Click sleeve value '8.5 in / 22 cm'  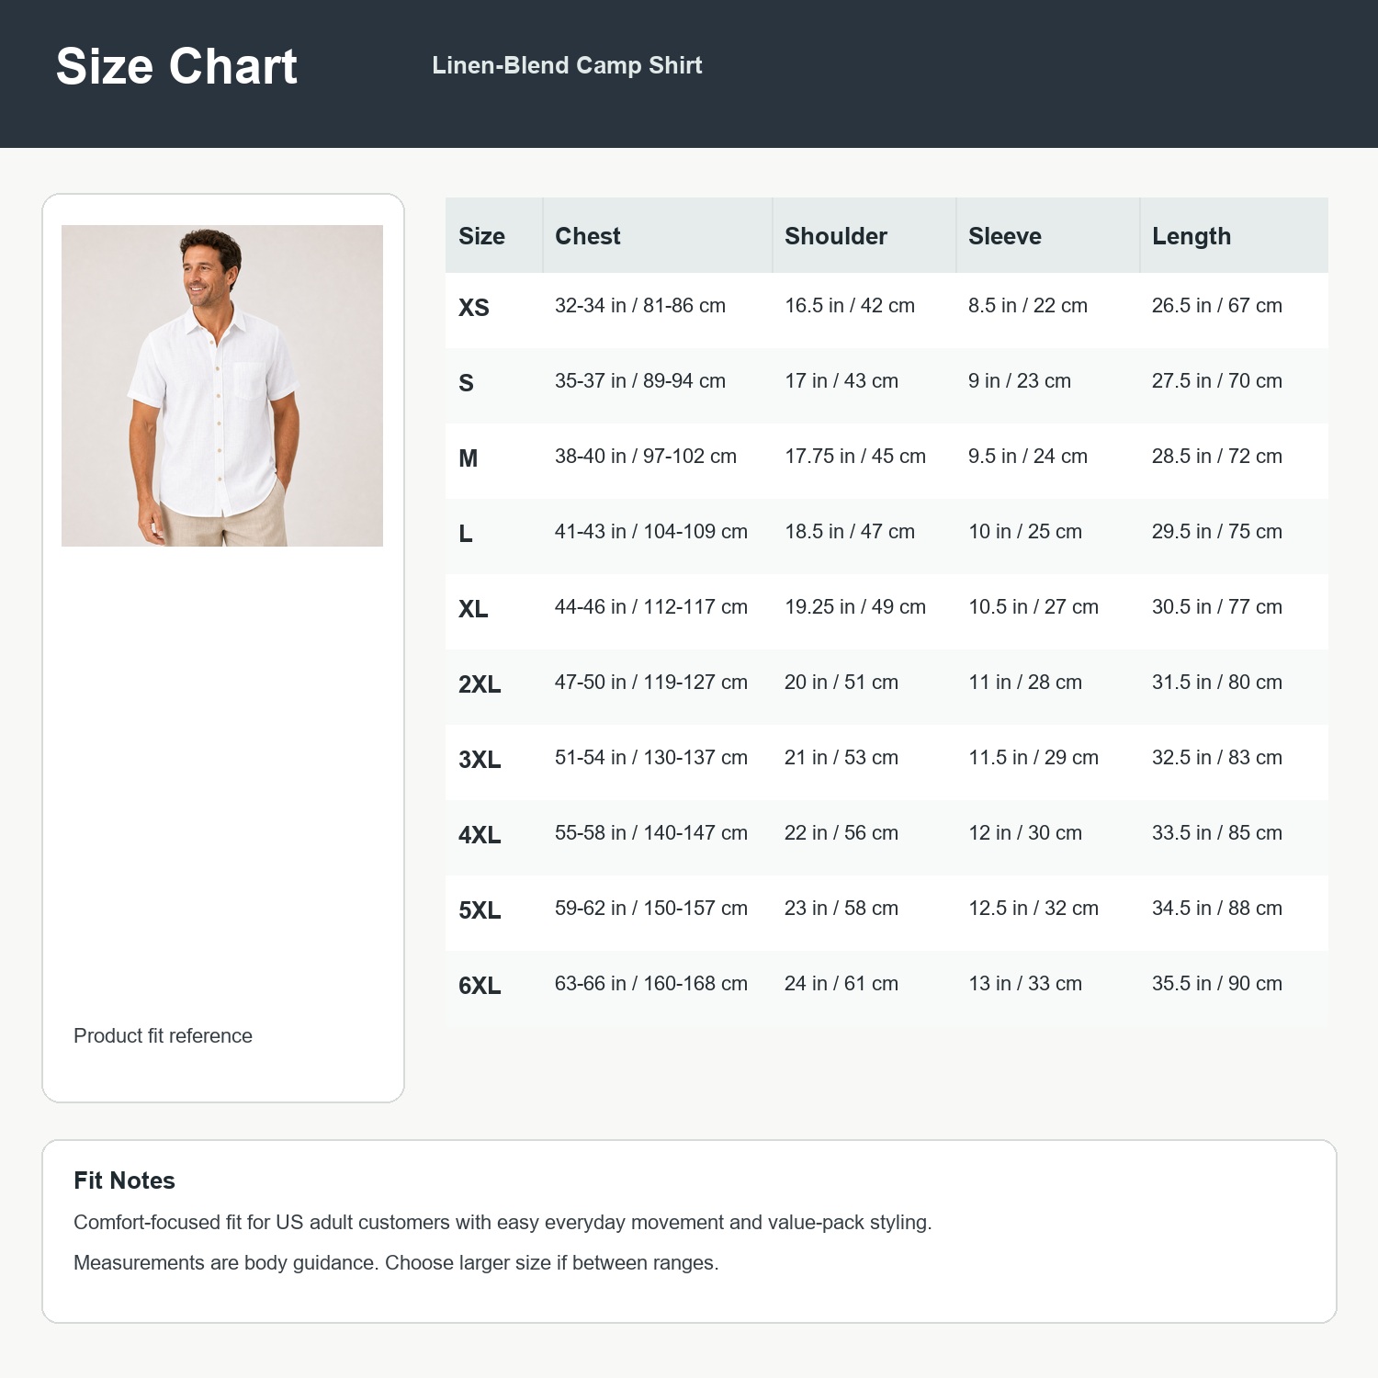(1028, 306)
